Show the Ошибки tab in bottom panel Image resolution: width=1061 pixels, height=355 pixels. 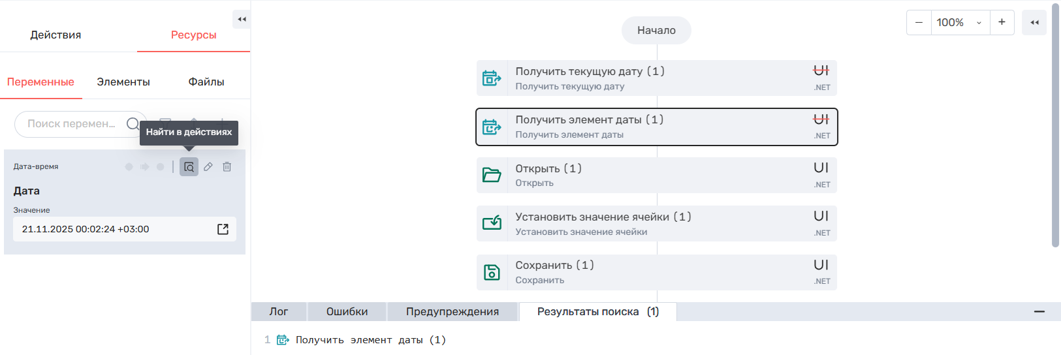[347, 312]
